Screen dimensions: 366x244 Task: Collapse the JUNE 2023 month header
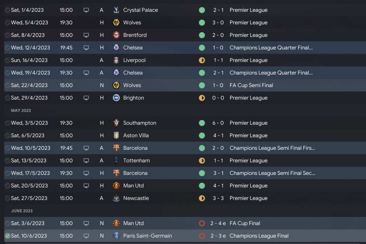coord(22,211)
